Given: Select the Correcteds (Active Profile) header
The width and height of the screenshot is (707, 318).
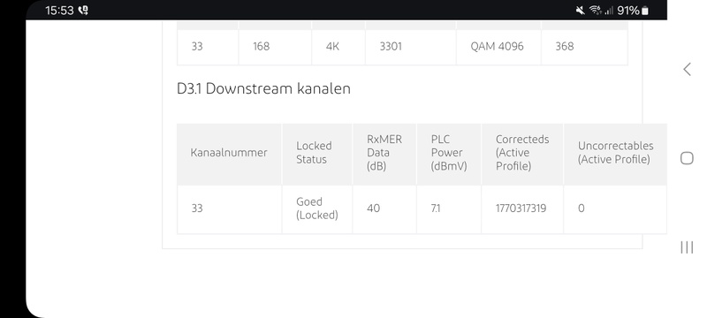Looking at the screenshot, I should [522, 153].
